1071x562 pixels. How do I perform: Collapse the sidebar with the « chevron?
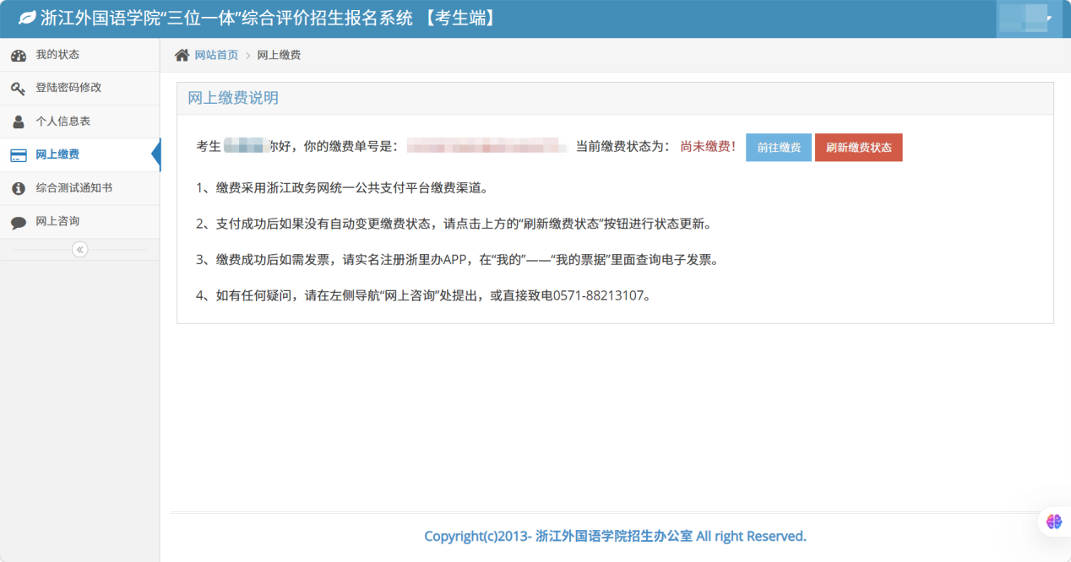click(79, 249)
